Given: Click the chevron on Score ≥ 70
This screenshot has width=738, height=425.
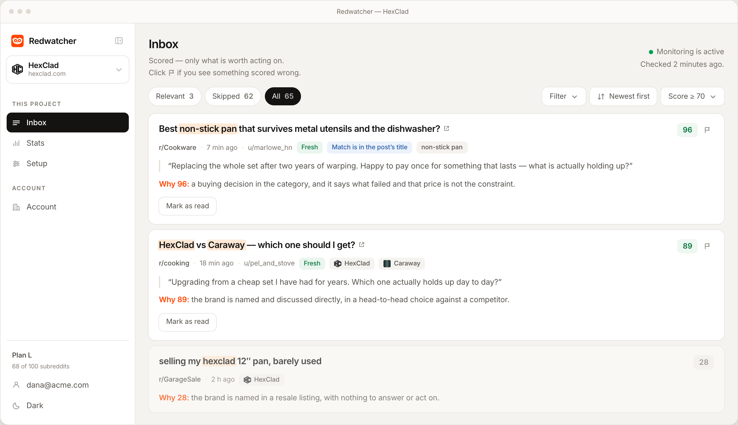Looking at the screenshot, I should click(x=713, y=97).
